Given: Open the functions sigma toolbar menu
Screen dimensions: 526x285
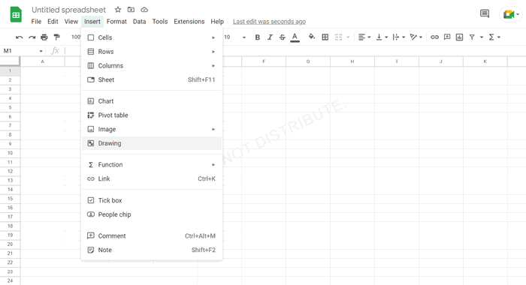Looking at the screenshot, I should tap(494, 37).
